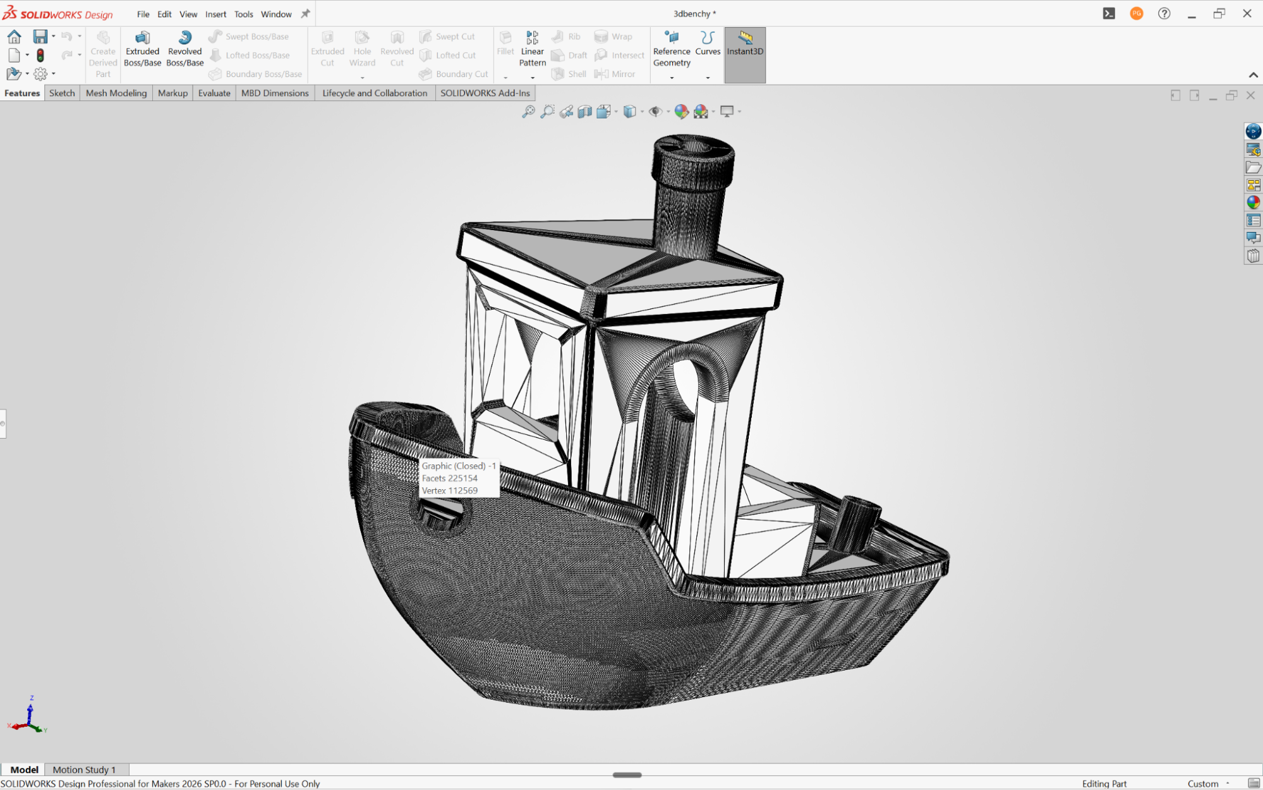Open the Linear Pattern tool

pyautogui.click(x=532, y=49)
